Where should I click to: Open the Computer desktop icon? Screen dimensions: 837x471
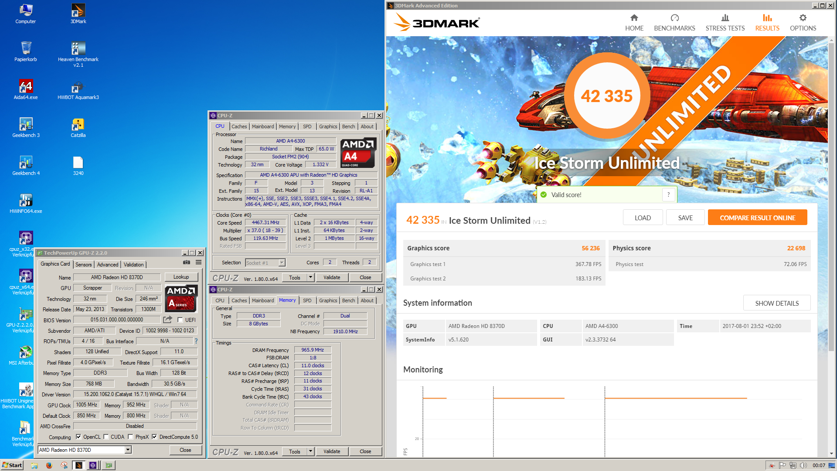click(26, 14)
